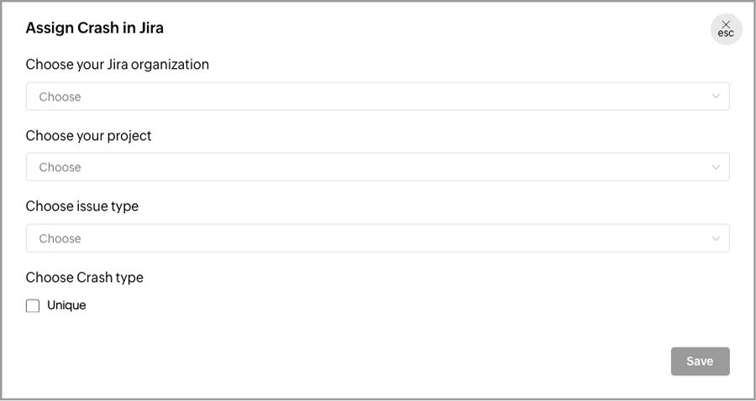Click Choose placeholder in Jira organization field

60,96
